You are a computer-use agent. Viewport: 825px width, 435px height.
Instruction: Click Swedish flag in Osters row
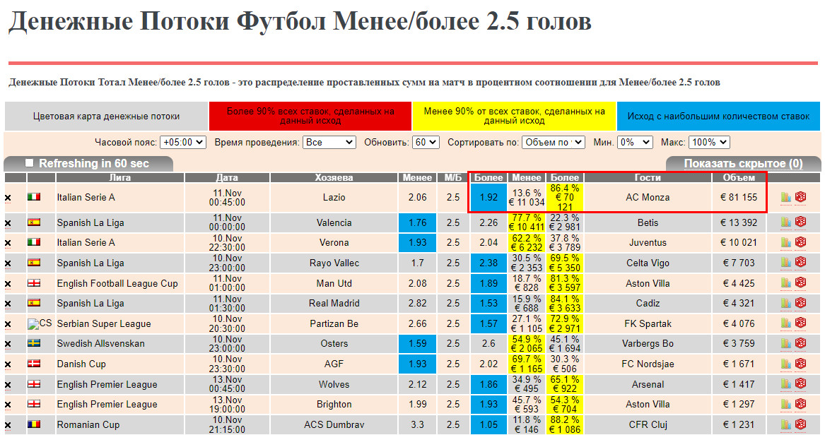pos(34,343)
